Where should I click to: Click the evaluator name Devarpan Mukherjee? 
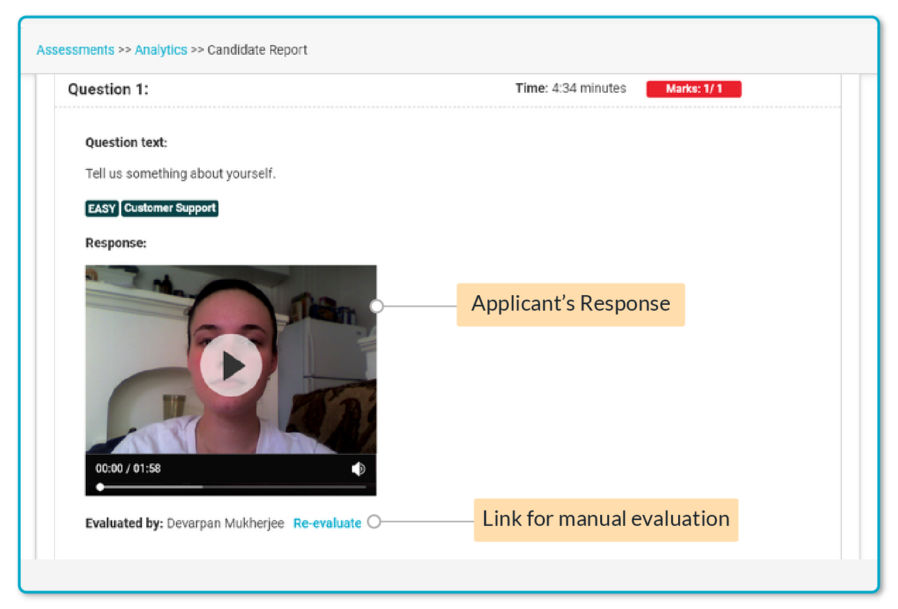[226, 523]
